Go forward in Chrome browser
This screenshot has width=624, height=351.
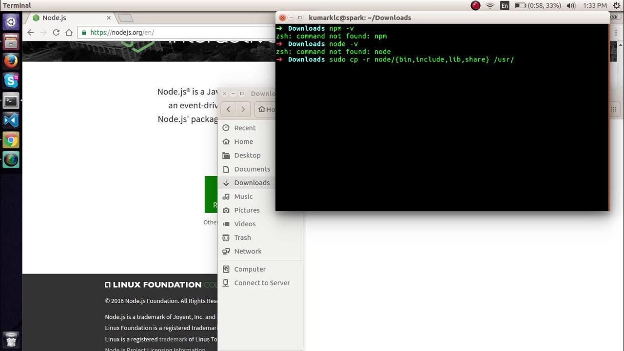click(43, 32)
